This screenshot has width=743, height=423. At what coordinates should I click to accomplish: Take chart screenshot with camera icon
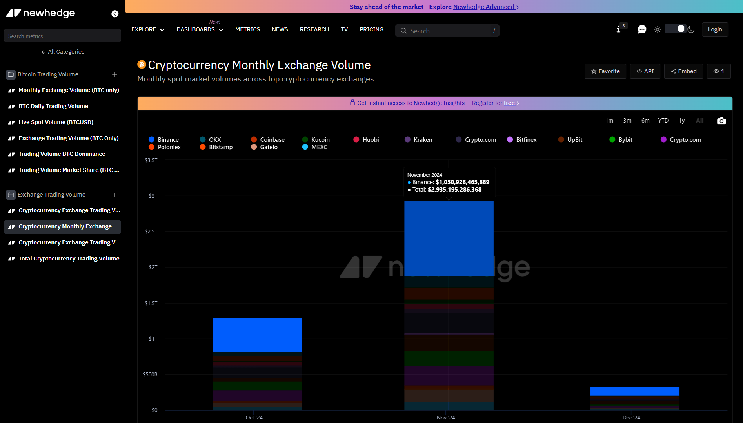721,121
